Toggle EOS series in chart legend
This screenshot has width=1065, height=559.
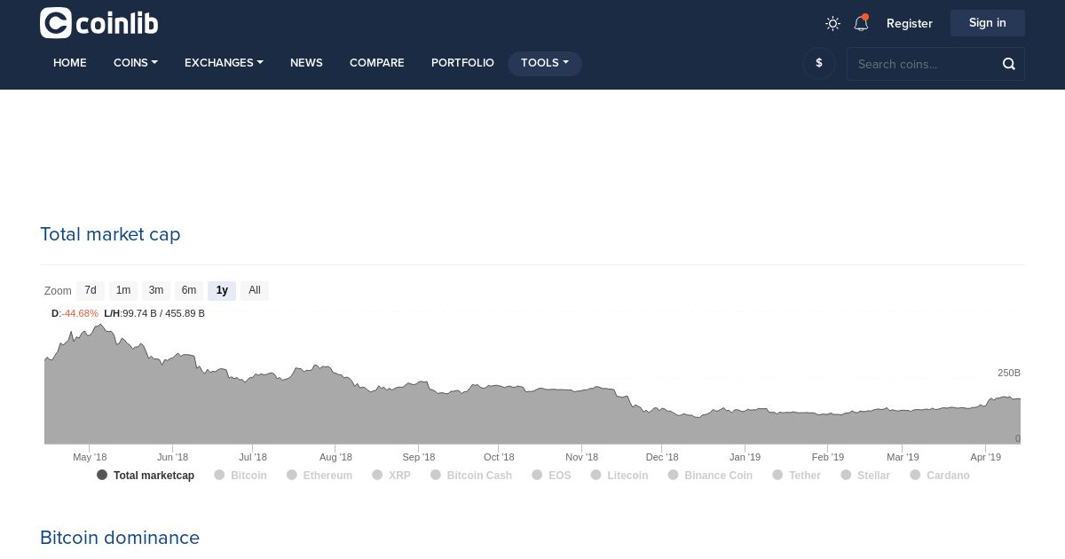[551, 476]
